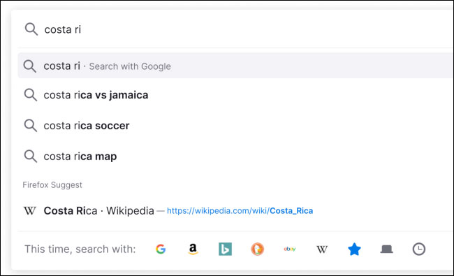Viewport: 454px width, 276px height.
Task: Search bookmarks using the blue star icon
Action: click(354, 249)
